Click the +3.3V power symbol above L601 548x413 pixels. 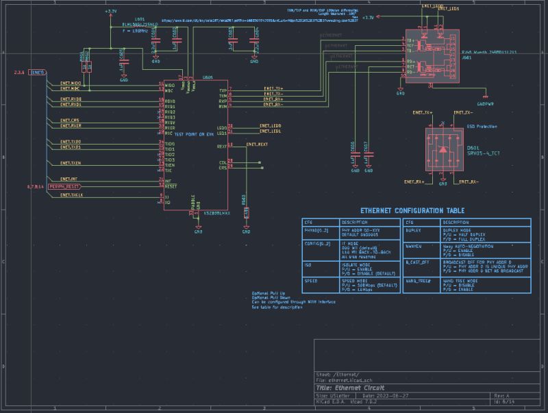click(110, 11)
